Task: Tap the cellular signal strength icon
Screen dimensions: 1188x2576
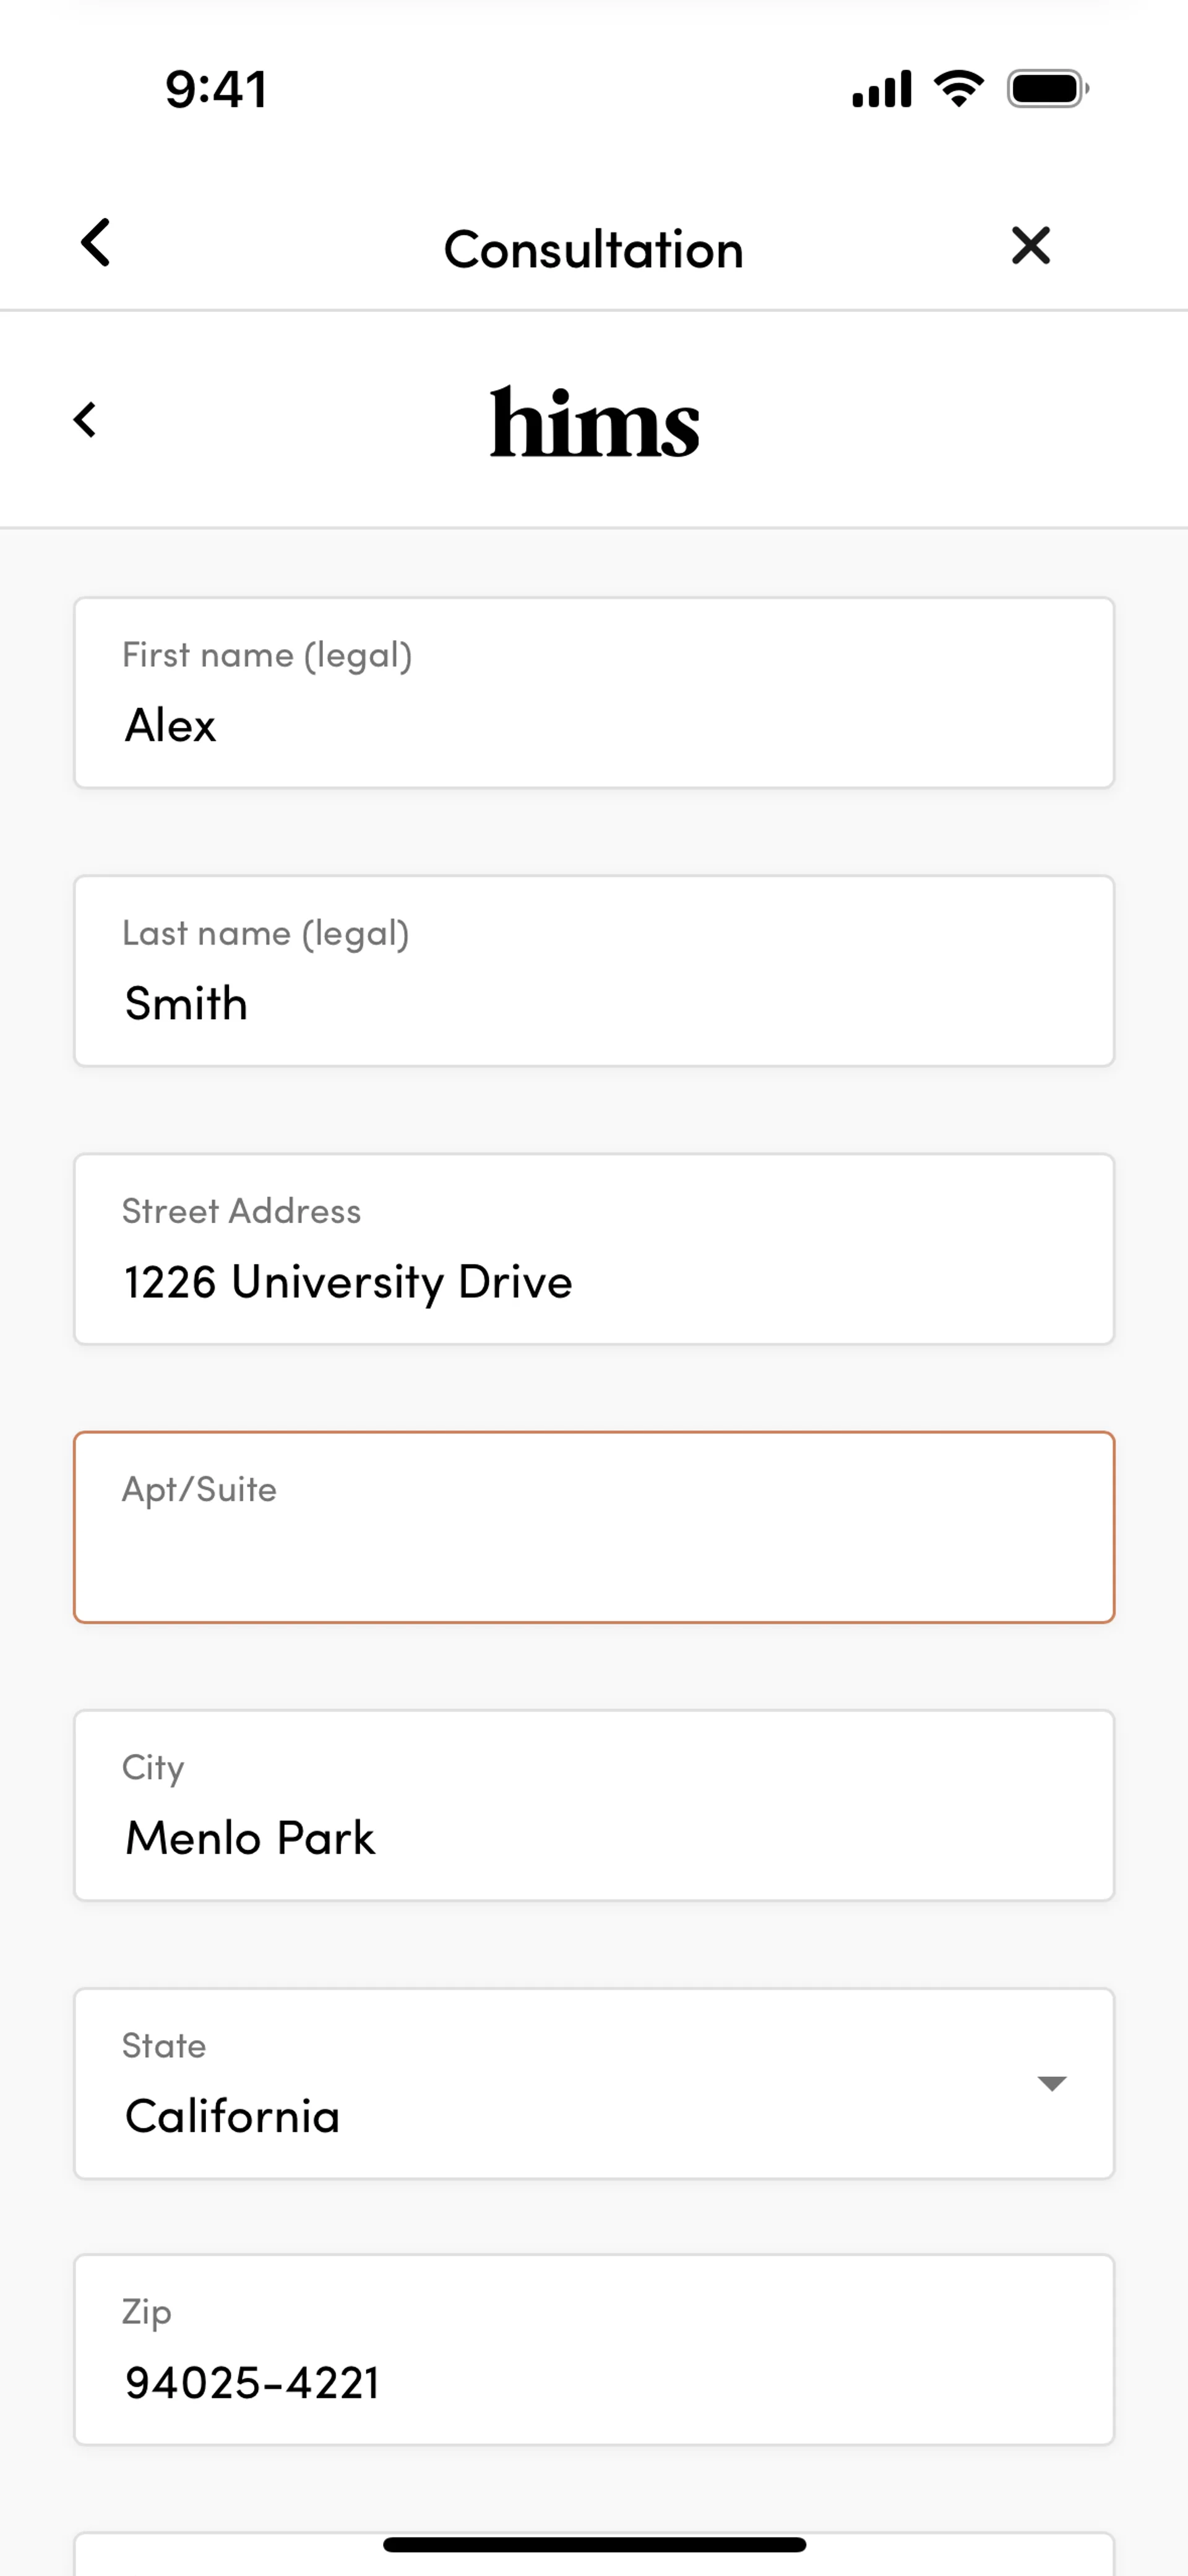Action: pos(881,89)
